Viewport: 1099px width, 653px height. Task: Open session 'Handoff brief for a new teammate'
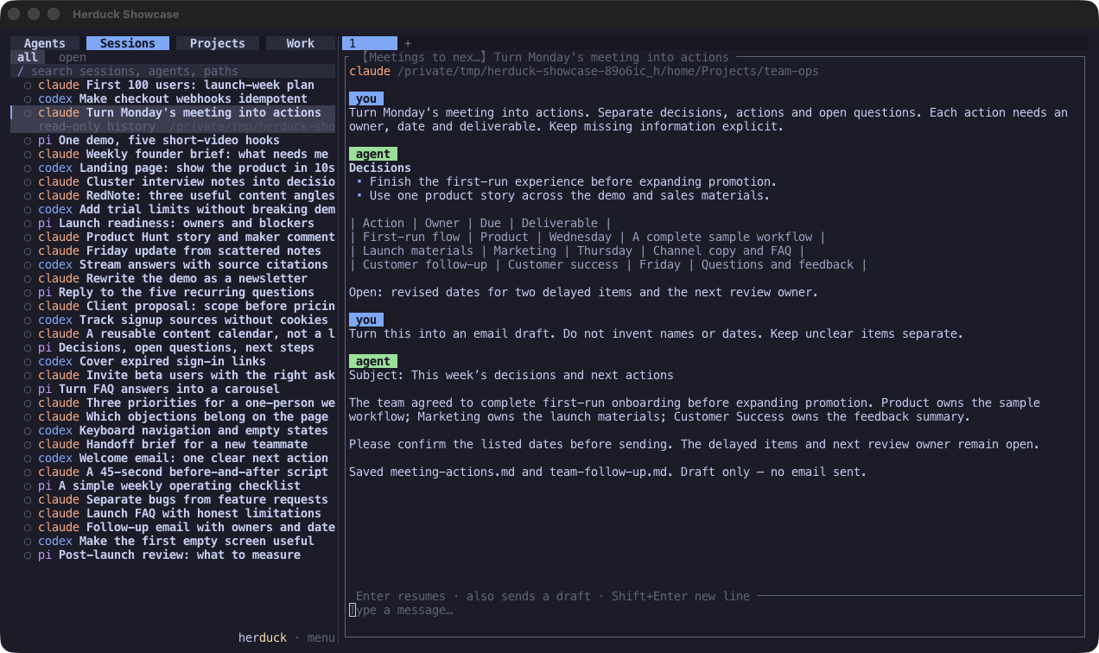[173, 444]
